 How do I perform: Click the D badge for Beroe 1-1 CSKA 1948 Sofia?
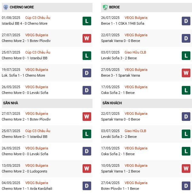tap(186, 21)
